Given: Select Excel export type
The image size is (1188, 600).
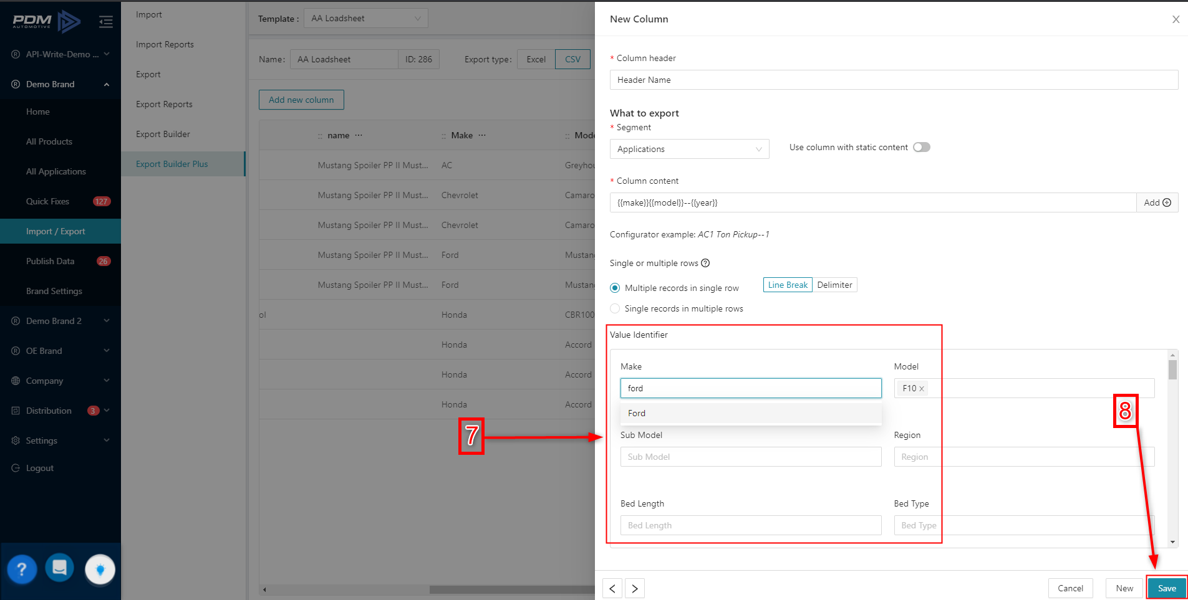Looking at the screenshot, I should coord(536,59).
